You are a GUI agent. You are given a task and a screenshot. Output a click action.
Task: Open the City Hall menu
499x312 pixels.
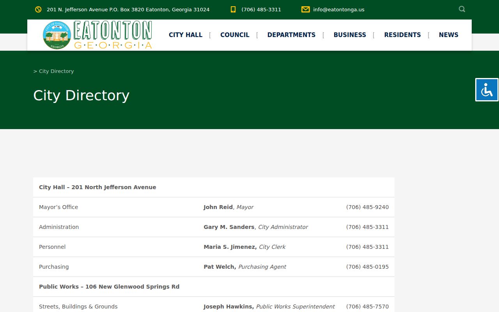[x=186, y=35]
